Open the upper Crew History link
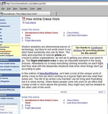This screenshot has width=108, height=114. [73, 33]
